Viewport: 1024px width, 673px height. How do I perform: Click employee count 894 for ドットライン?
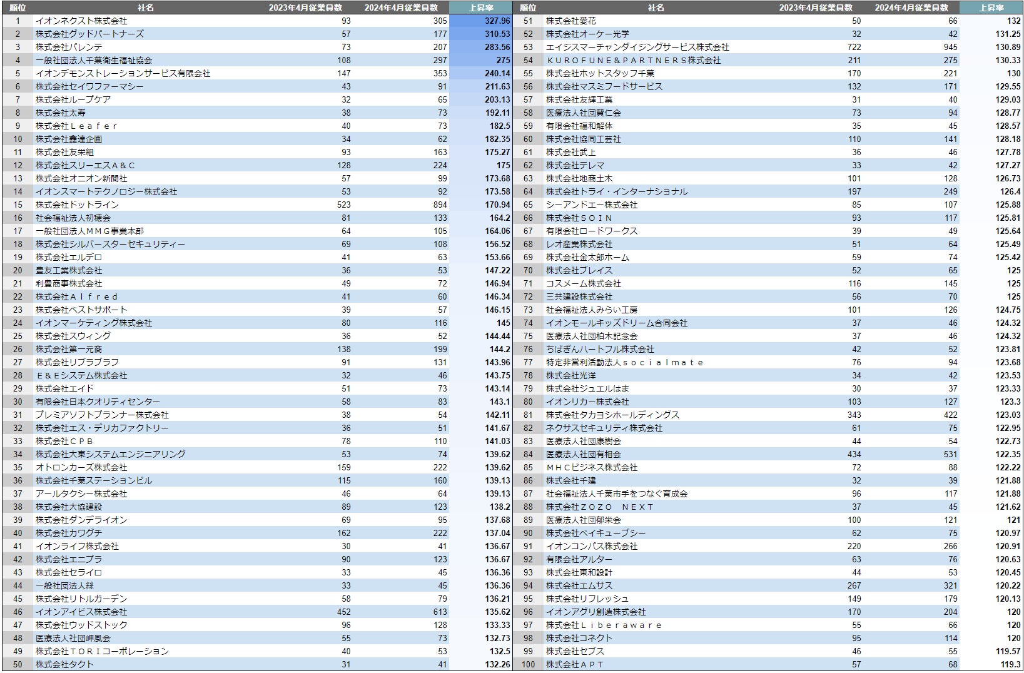coord(440,205)
